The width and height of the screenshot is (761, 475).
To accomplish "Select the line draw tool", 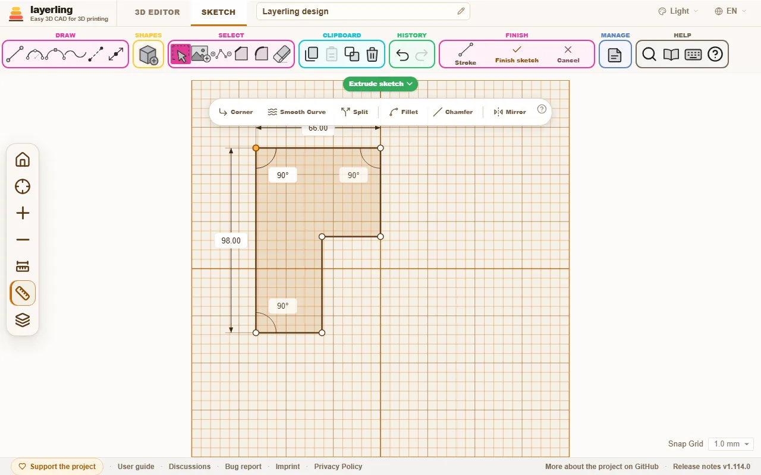I will pyautogui.click(x=15, y=55).
